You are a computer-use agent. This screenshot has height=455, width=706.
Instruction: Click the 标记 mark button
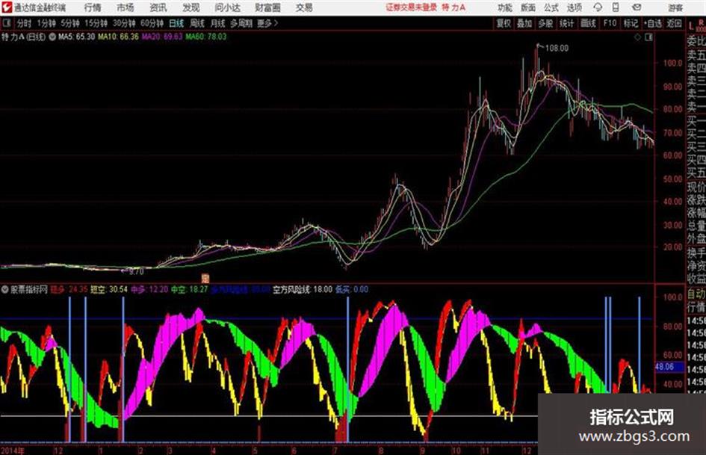click(631, 23)
